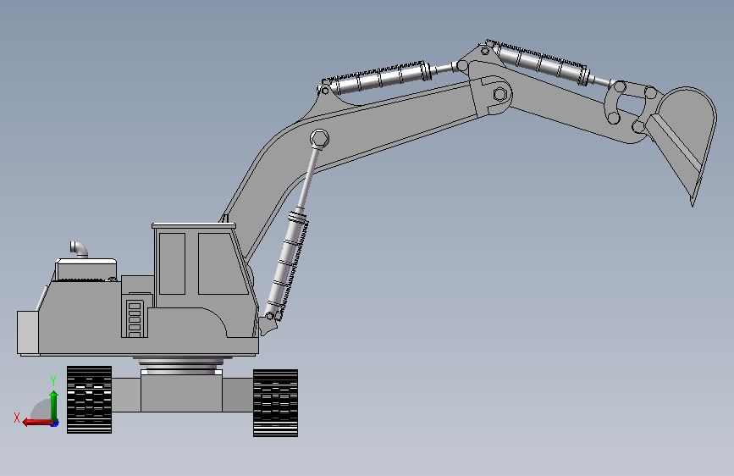Viewport: 734px width, 476px height.
Task: Select the hex pin at boom cylinder rod end
Action: click(x=320, y=139)
